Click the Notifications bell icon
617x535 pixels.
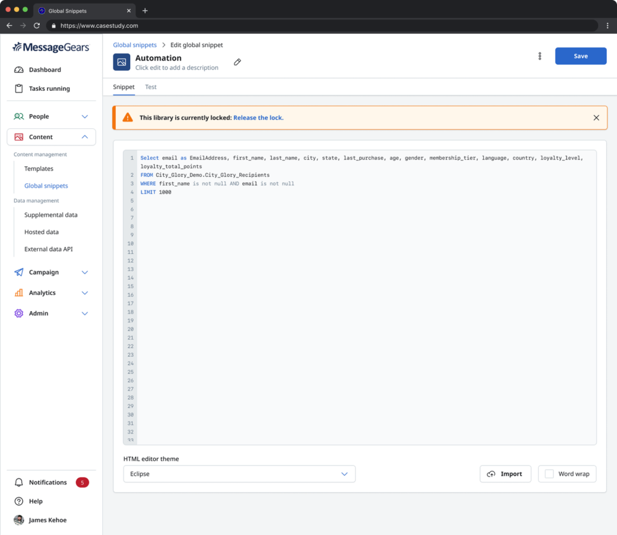pyautogui.click(x=19, y=483)
